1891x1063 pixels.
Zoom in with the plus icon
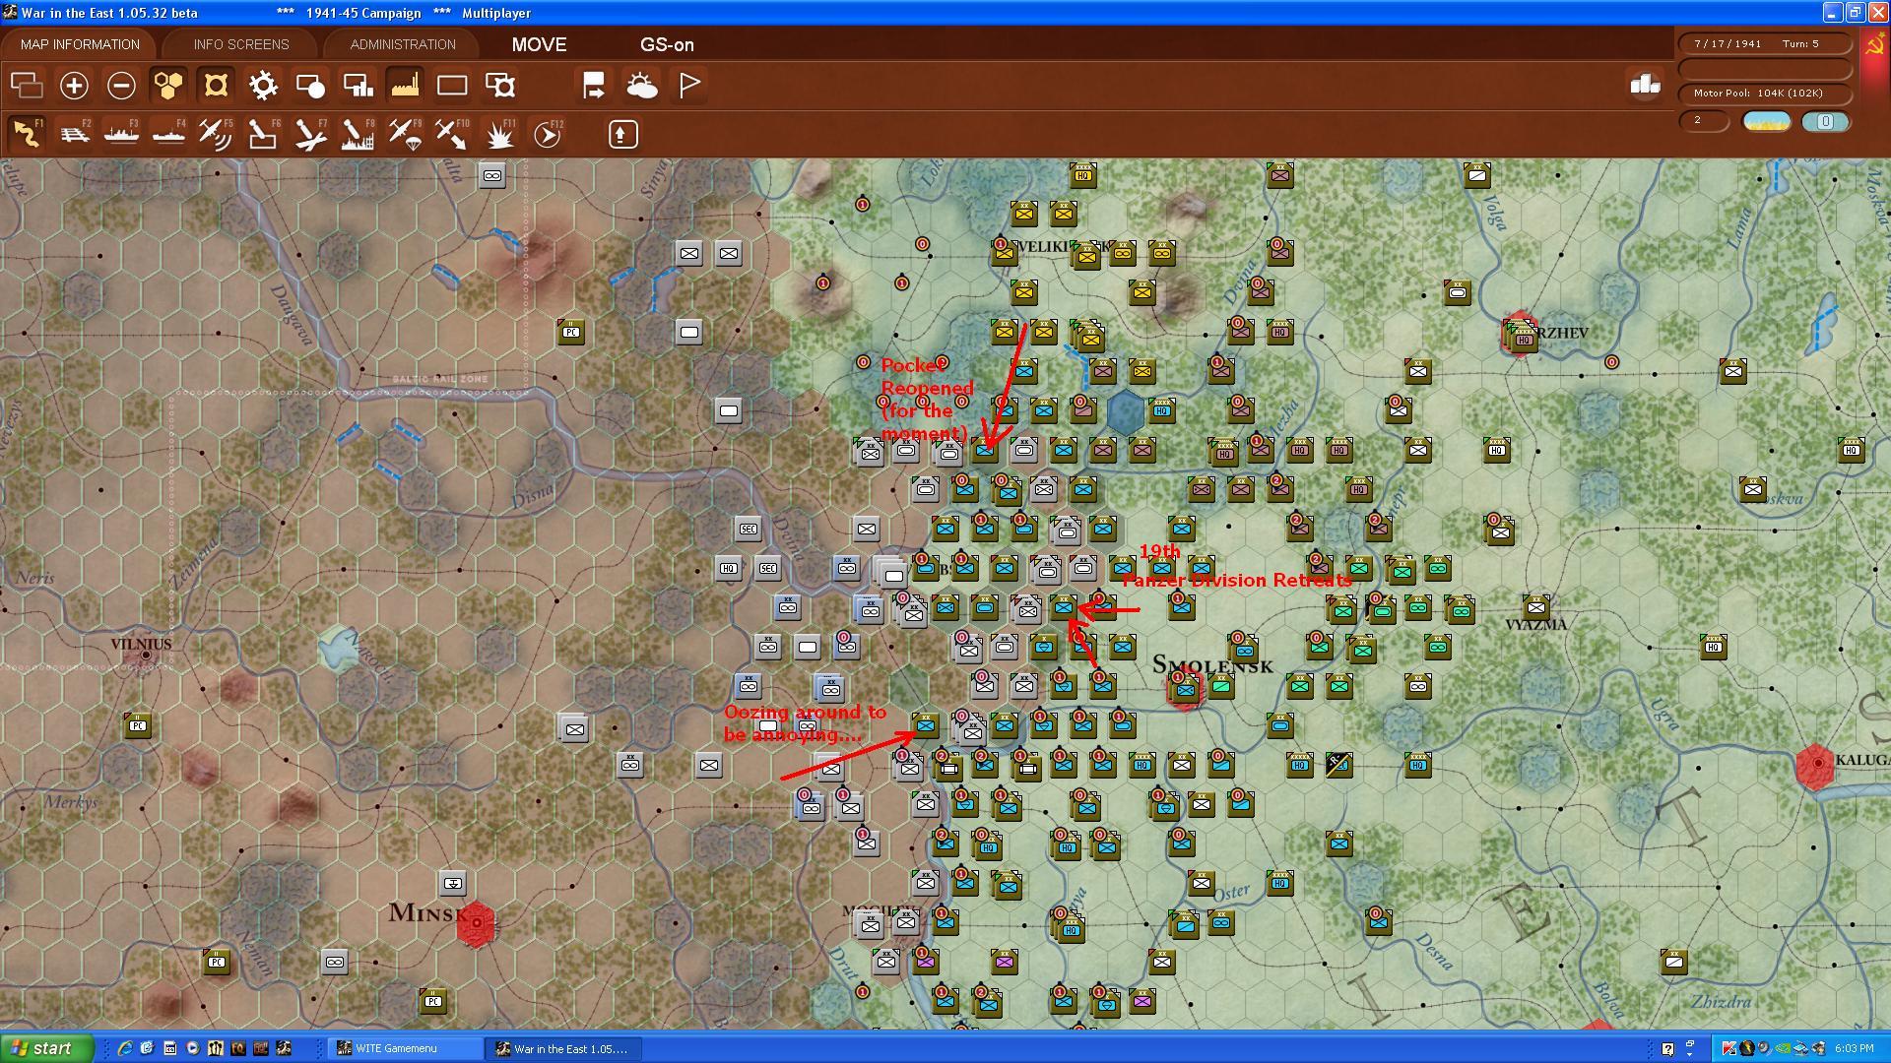pos(74,86)
